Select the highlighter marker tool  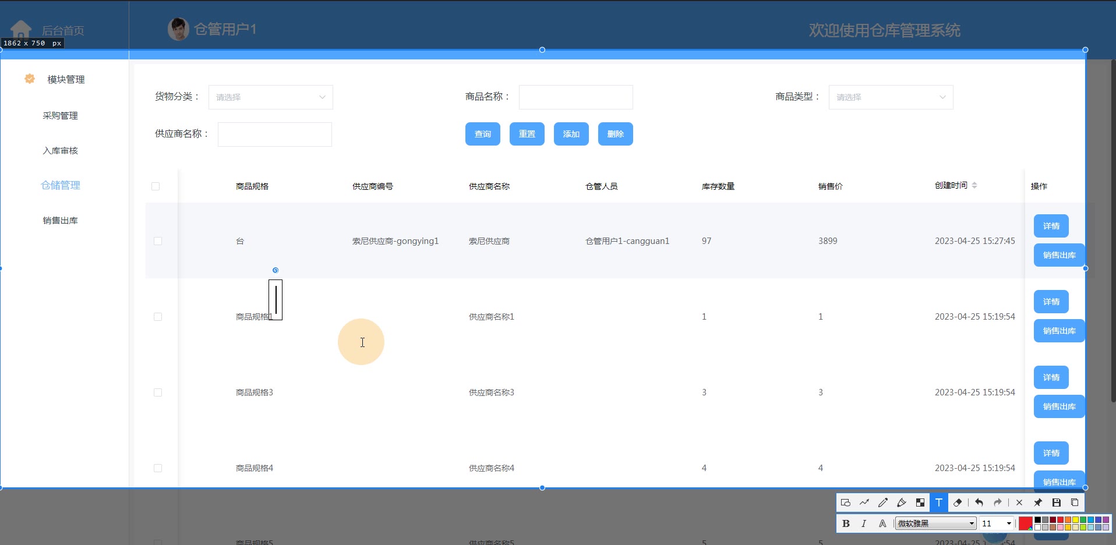(x=902, y=502)
